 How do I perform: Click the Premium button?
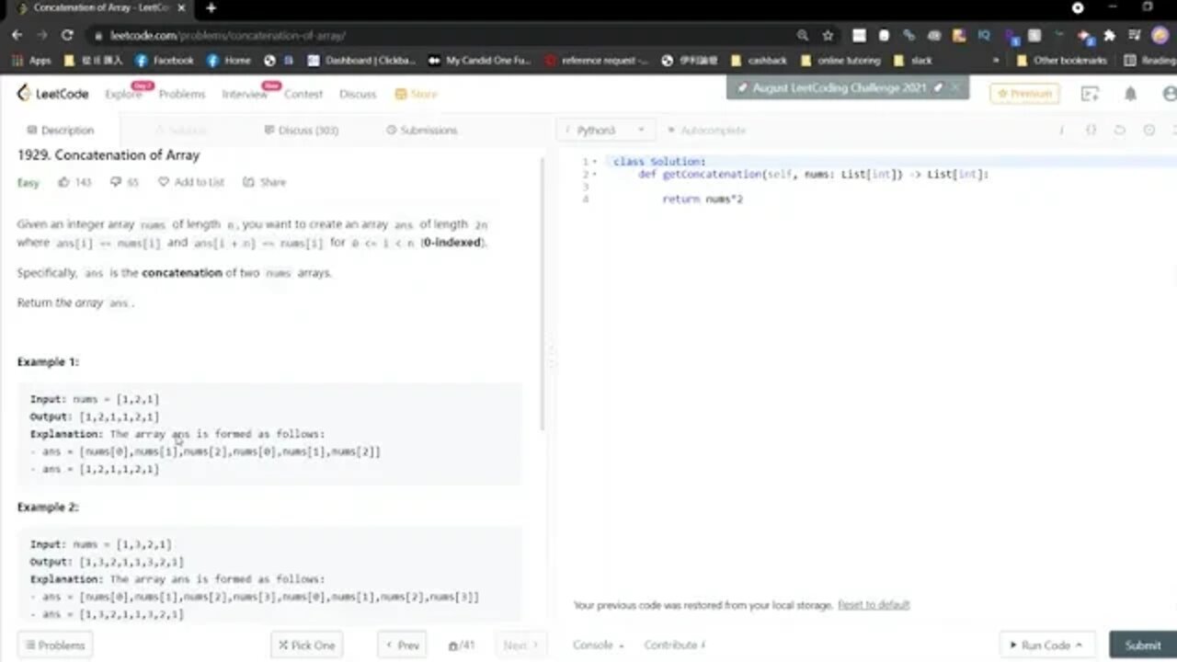[x=1024, y=94]
